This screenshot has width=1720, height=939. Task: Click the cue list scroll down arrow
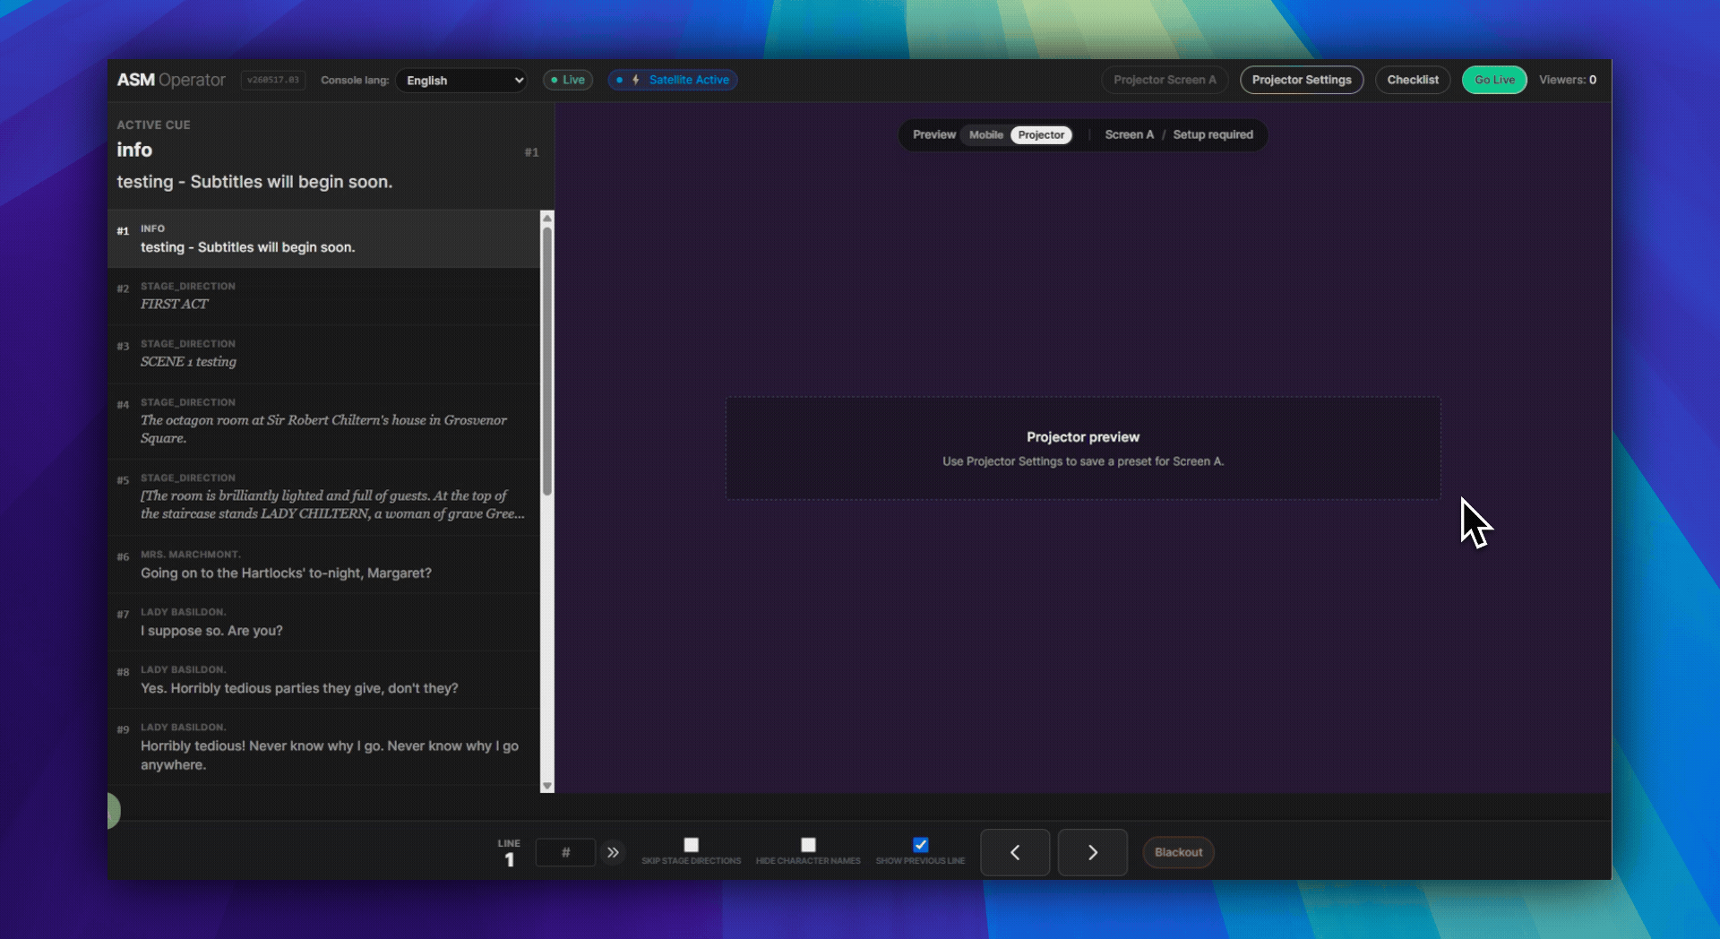[547, 786]
